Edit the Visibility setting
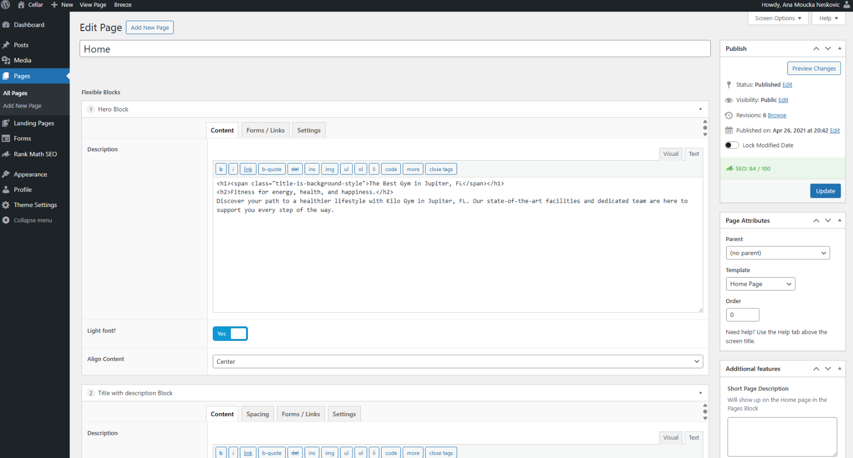The image size is (853, 458). tap(783, 100)
